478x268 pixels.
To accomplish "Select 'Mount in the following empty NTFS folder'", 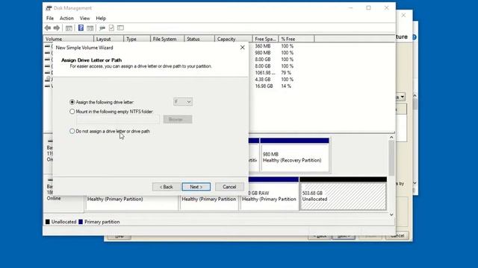I will (72, 112).
